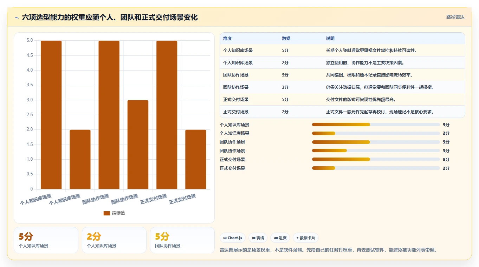Image resolution: width=479 pixels, height=267 pixels.
Task: Click the 团队协作场景 progress bar showing 3分
Action: (376, 151)
